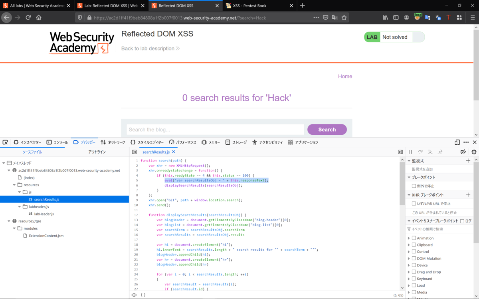
Task: Click the debugger Step In icon
Action: 430,152
